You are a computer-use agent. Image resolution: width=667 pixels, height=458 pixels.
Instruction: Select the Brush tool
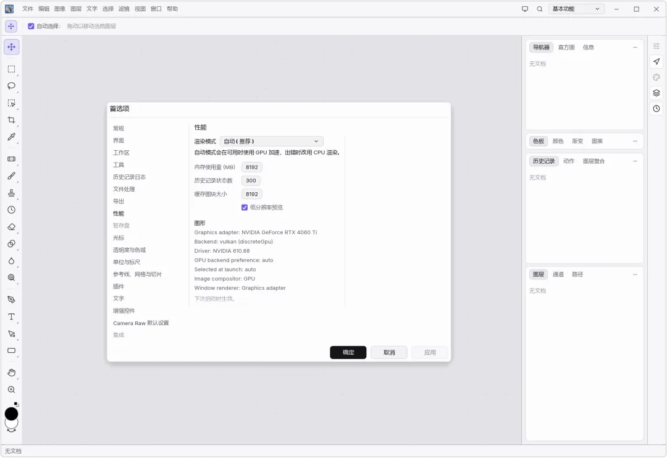click(x=12, y=176)
